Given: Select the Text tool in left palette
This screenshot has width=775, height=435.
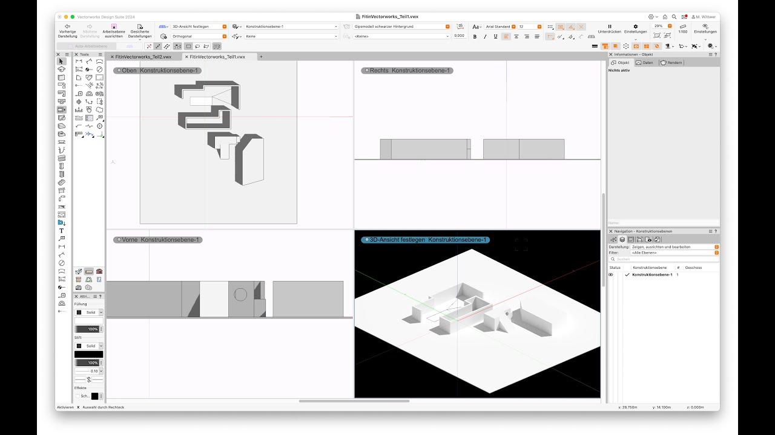Looking at the screenshot, I should pyautogui.click(x=61, y=231).
